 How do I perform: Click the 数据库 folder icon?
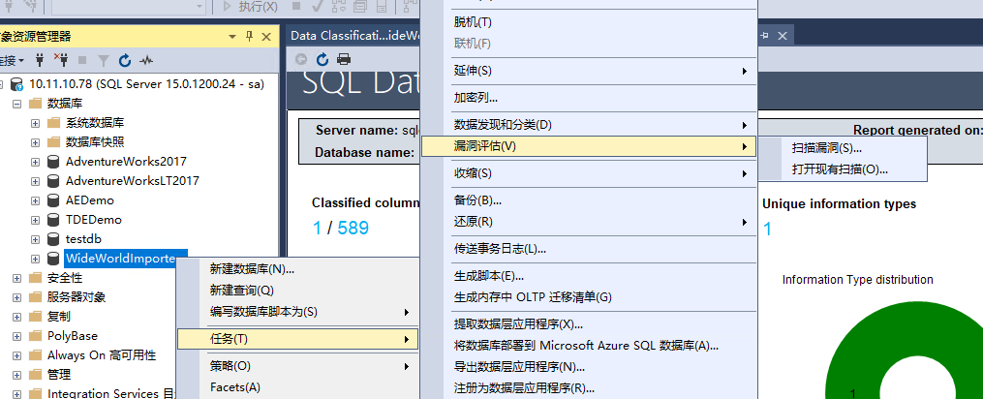35,104
